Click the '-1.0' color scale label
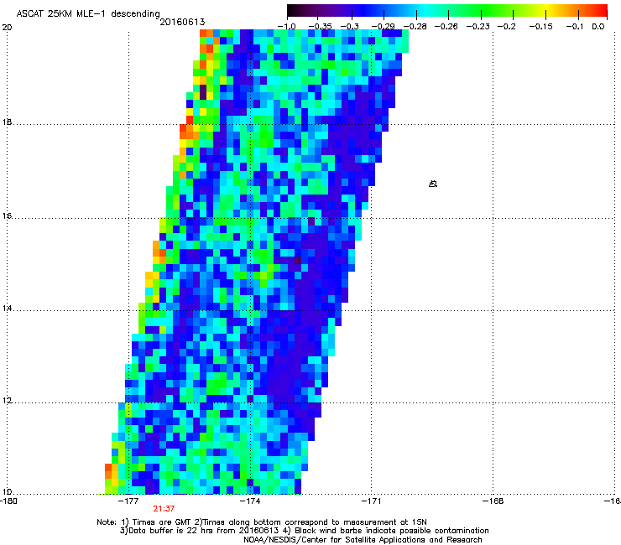This screenshot has width=621, height=545. pyautogui.click(x=286, y=27)
